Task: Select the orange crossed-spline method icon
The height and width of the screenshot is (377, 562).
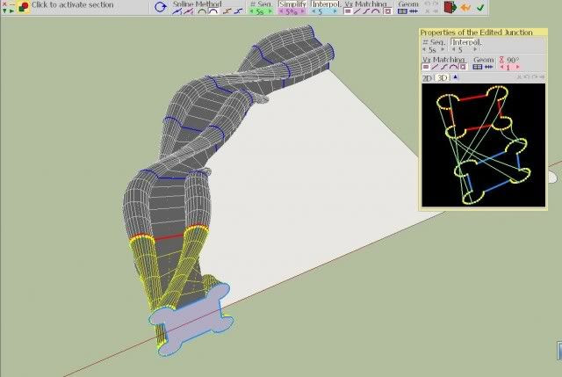Action: pyautogui.click(x=227, y=11)
